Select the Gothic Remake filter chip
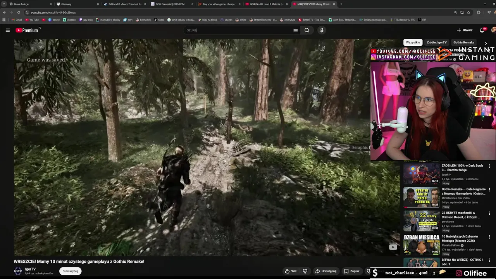The image size is (496, 279). pos(464,42)
